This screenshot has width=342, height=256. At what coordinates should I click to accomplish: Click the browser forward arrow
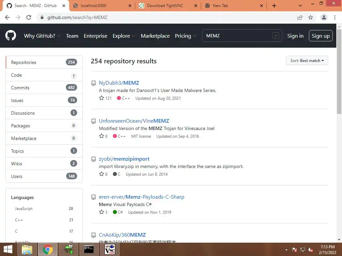tap(18, 17)
